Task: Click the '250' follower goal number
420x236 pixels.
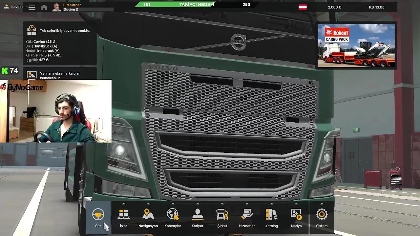Action: [x=246, y=5]
